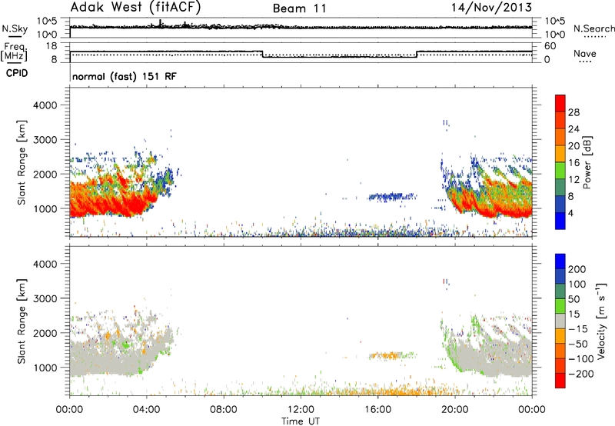The height and width of the screenshot is (426, 615).
Task: Click the red bottom swatch of the velocity colorbar
Action: point(560,381)
